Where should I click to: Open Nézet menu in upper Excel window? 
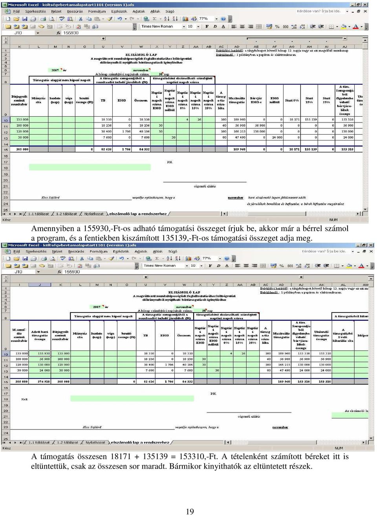click(56, 11)
